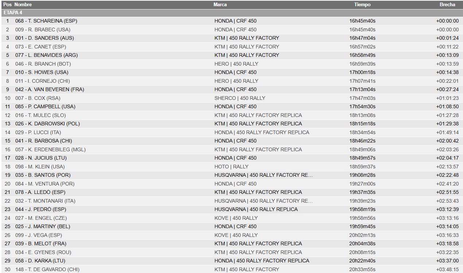463x273 pixels.
Task: Select rider 068 - T. SCHAREINA (ESP)
Action: 46,21
